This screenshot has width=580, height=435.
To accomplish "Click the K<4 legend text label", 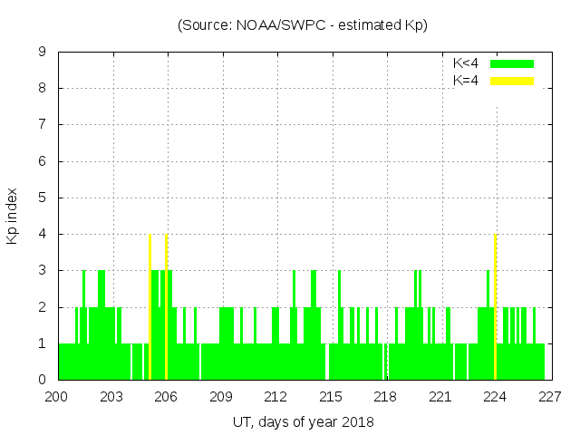I will point(466,63).
